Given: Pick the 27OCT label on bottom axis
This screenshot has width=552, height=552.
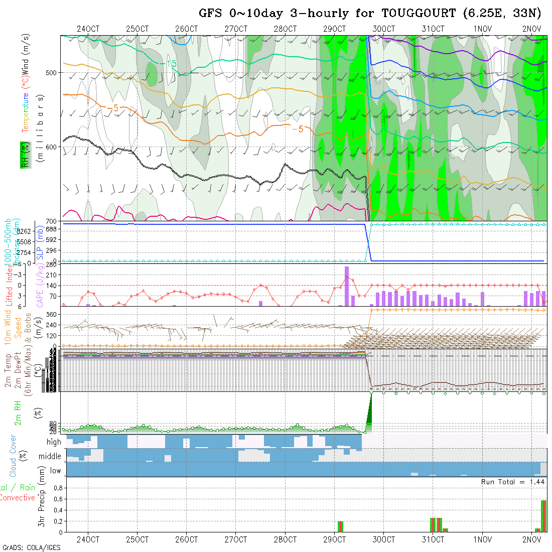Looking at the screenshot, I should pyautogui.click(x=236, y=539).
